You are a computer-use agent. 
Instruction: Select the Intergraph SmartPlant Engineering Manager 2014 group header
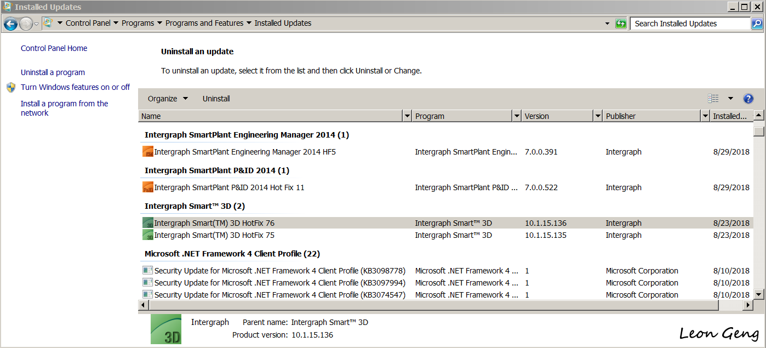[247, 135]
